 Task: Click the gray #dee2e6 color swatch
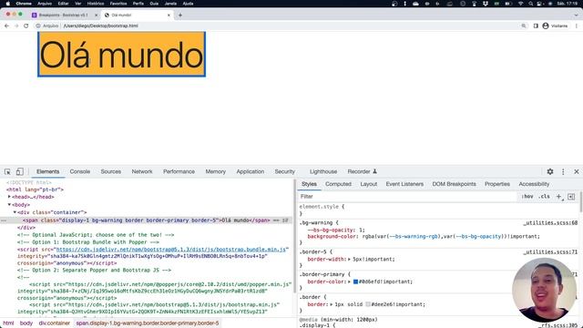click(368, 304)
